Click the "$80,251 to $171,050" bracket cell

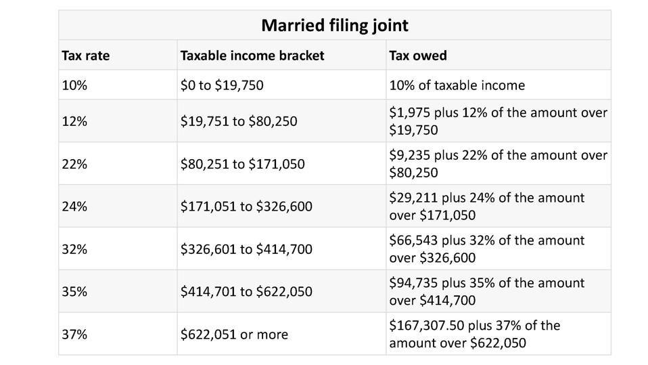click(242, 164)
